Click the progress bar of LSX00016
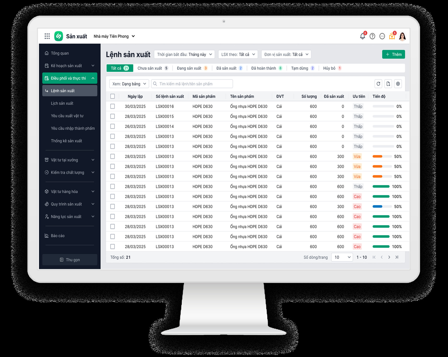 tap(383, 106)
